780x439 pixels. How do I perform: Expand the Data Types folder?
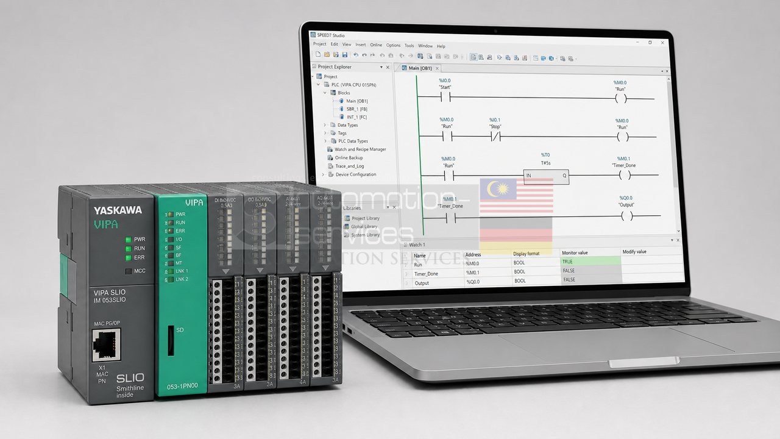tap(325, 125)
